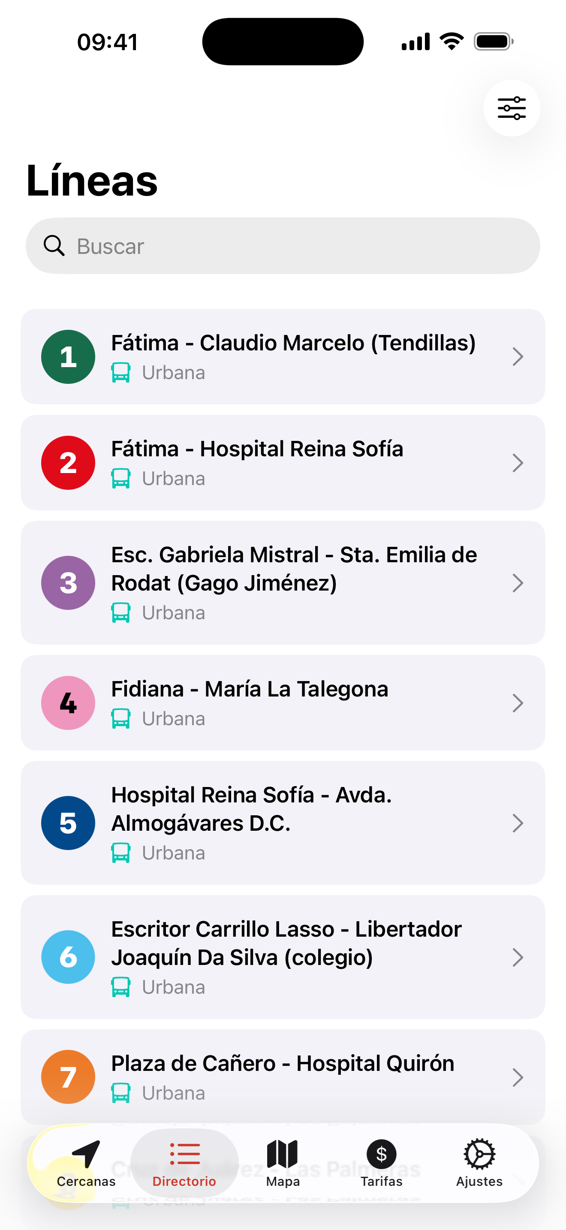Click the bus icon under Fátima - Claudio Marcelo
Image resolution: width=566 pixels, height=1230 pixels.
tap(121, 372)
